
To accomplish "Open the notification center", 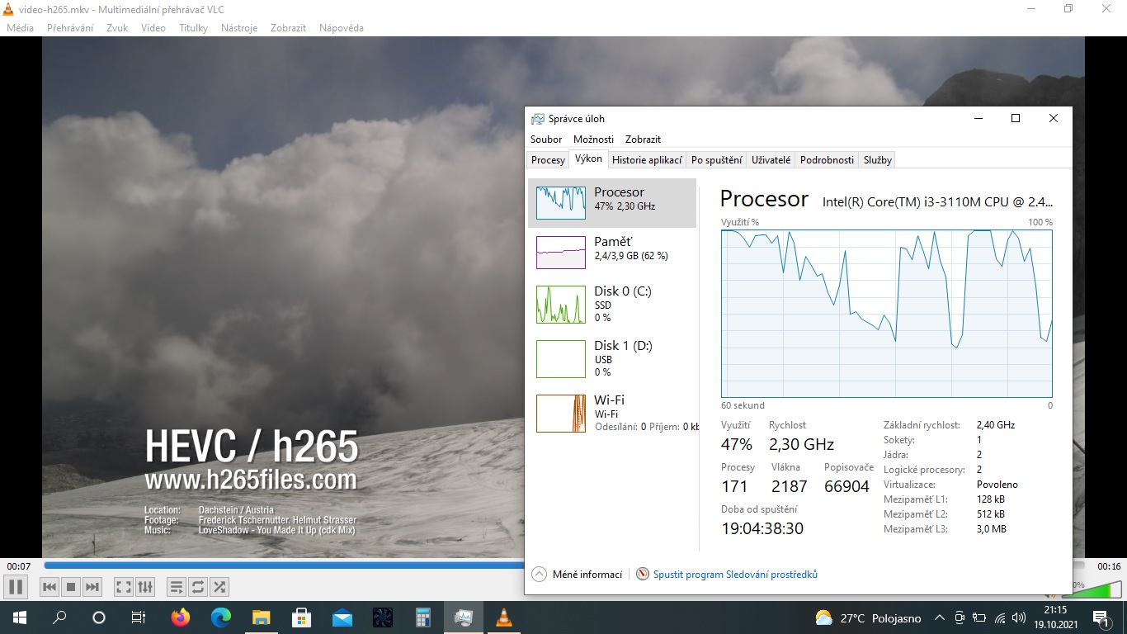I will [x=1101, y=617].
